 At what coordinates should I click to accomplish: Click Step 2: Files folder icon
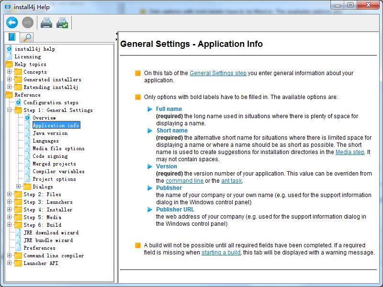click(x=18, y=194)
